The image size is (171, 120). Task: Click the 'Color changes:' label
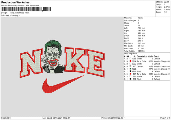click(130, 20)
